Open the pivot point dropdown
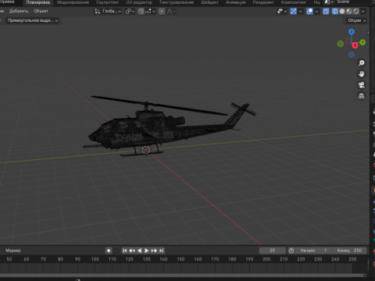This screenshot has height=281, width=375. (130, 12)
